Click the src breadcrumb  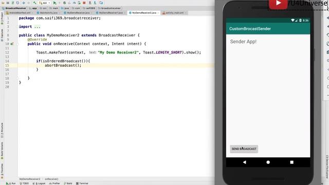[x=43, y=8]
